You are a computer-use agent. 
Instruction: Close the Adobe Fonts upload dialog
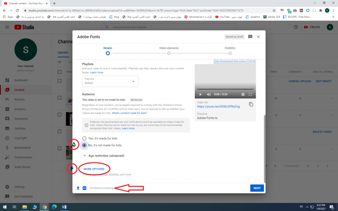(258, 37)
